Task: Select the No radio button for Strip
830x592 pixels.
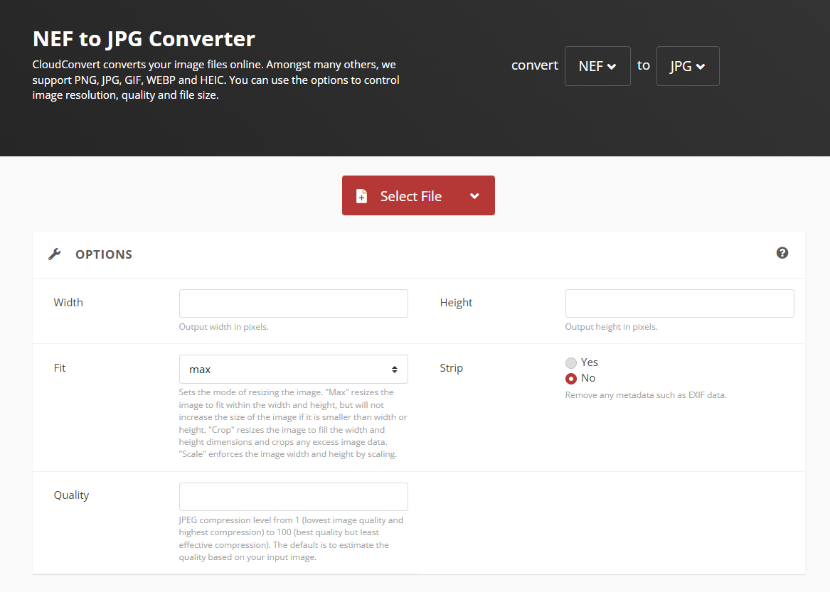Action: (570, 378)
